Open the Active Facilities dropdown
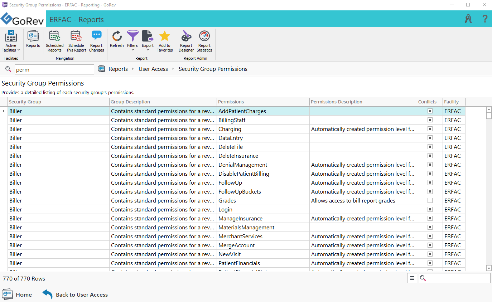Image resolution: width=492 pixels, height=302 pixels. tap(11, 41)
